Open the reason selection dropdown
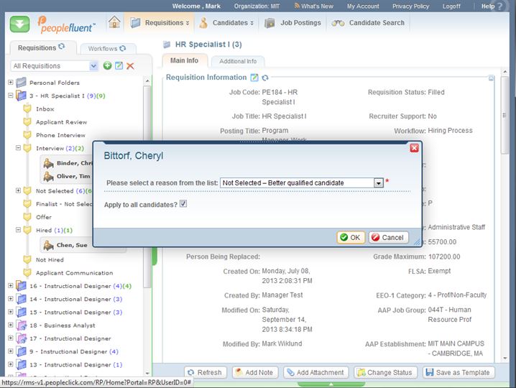The width and height of the screenshot is (516, 388). [x=378, y=183]
